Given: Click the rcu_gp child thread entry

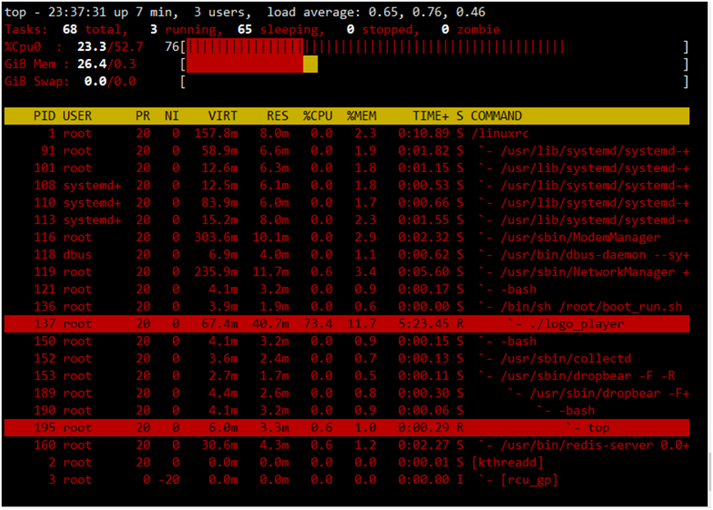Looking at the screenshot, I should click(529, 480).
